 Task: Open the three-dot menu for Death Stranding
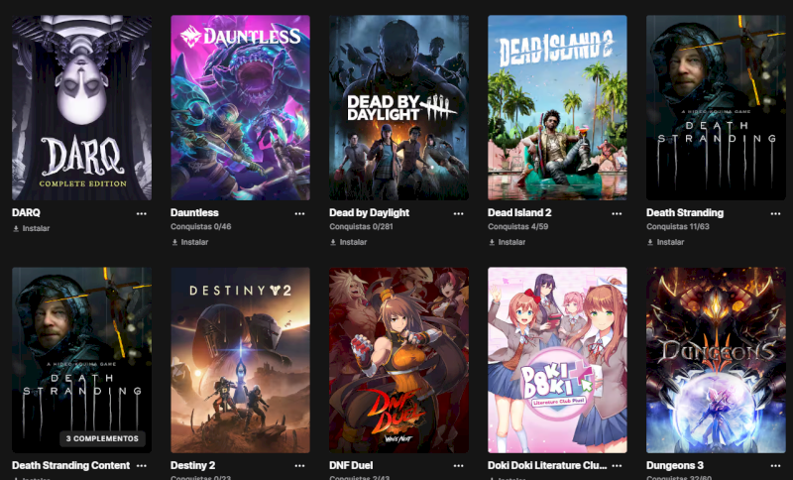coord(775,213)
